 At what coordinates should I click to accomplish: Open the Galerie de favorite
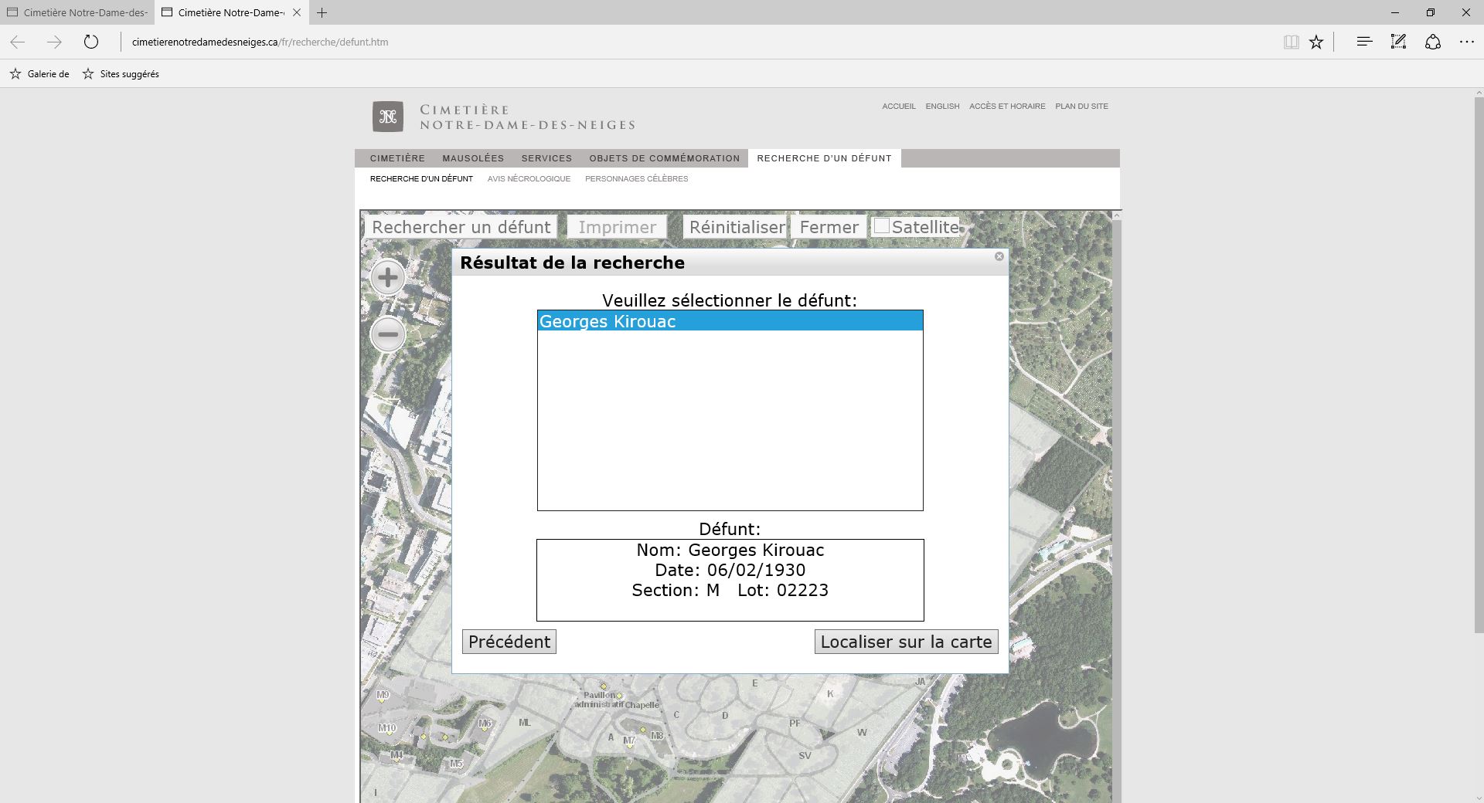[39, 74]
